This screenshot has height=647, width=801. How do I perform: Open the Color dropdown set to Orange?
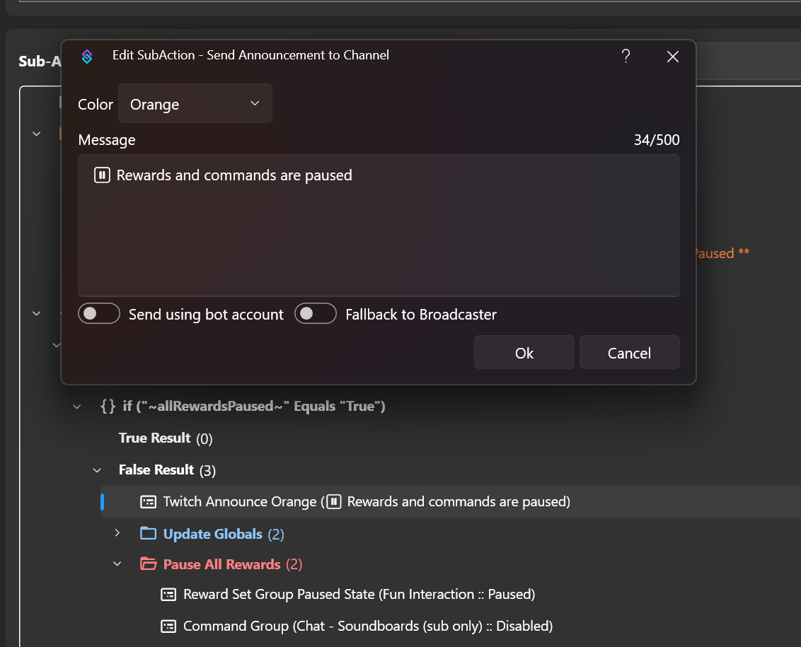pos(195,104)
